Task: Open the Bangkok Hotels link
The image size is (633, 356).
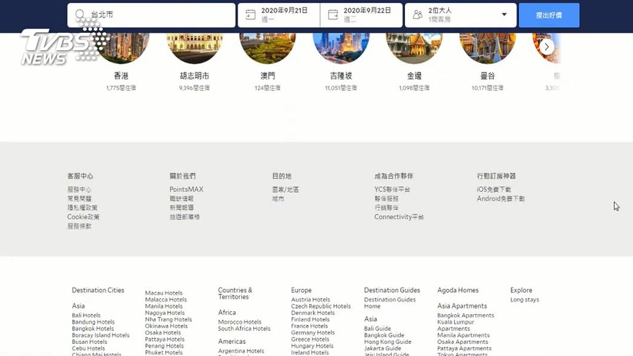Action: pyautogui.click(x=93, y=329)
